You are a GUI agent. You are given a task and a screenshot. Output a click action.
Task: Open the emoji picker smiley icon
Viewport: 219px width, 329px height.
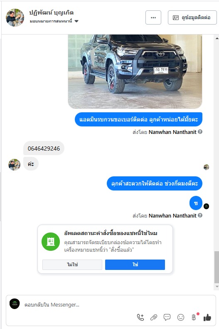[181, 317]
